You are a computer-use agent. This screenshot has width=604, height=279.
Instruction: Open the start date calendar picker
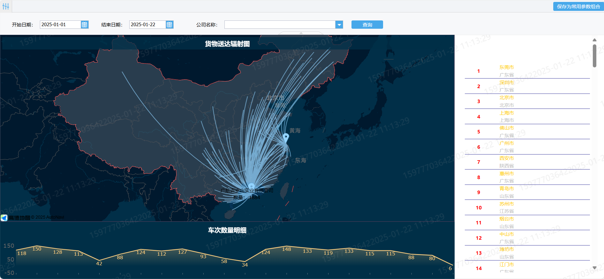[85, 25]
